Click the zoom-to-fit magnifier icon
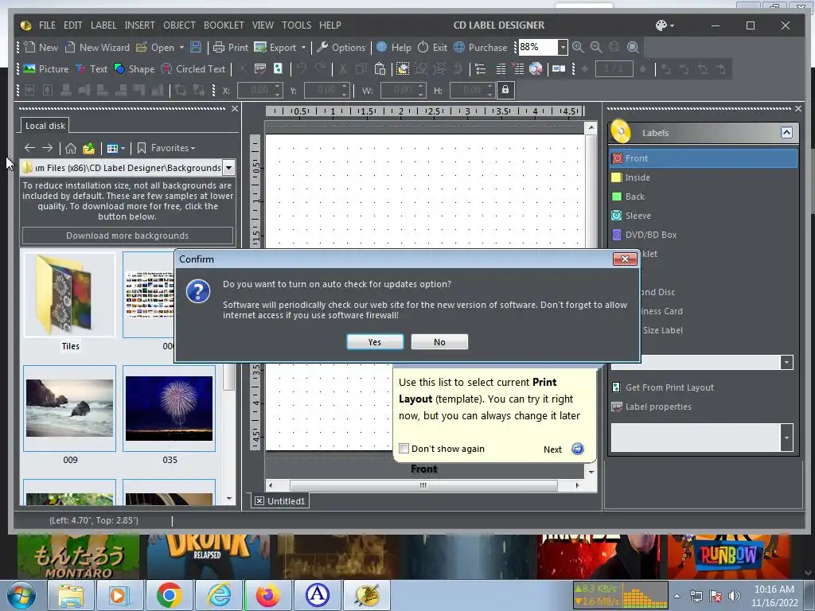This screenshot has width=815, height=611. pos(633,47)
